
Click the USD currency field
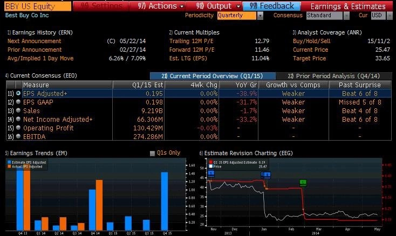tap(378, 16)
